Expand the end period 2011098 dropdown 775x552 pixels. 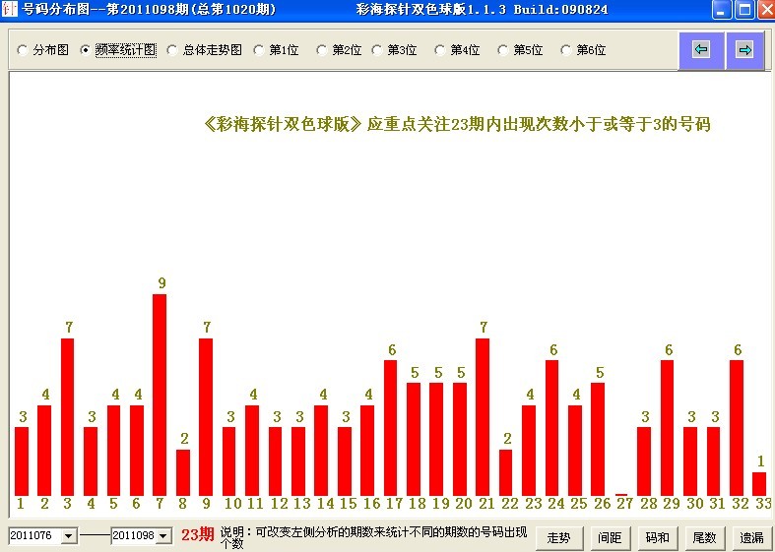163,536
